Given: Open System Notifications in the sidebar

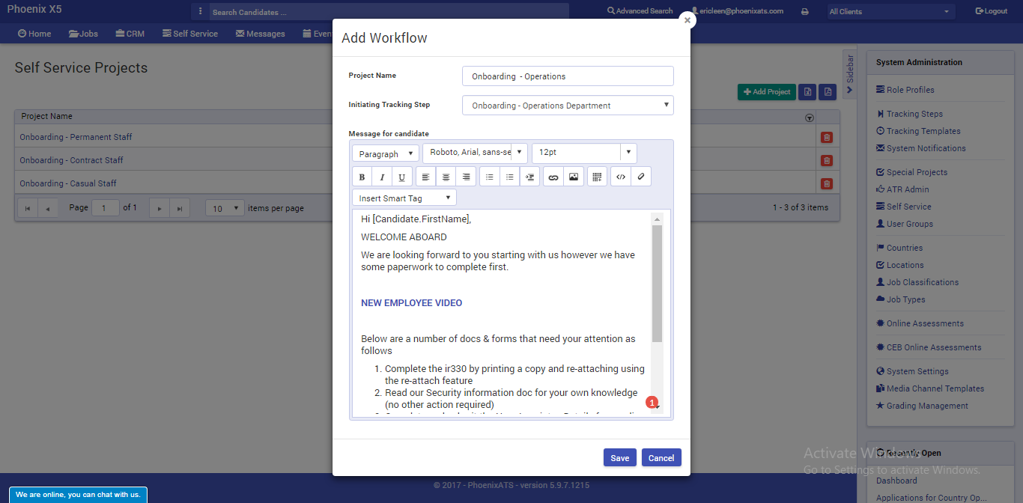Looking at the screenshot, I should click(x=921, y=148).
